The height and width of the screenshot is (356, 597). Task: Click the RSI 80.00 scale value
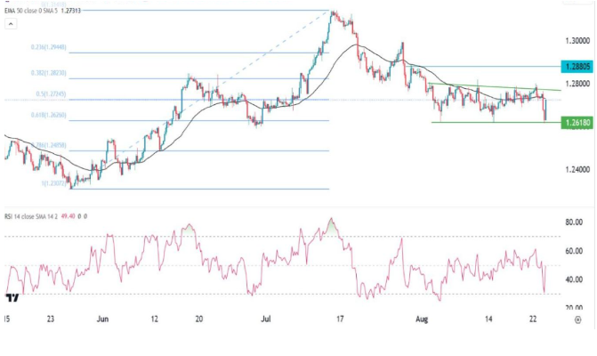[x=576, y=222]
